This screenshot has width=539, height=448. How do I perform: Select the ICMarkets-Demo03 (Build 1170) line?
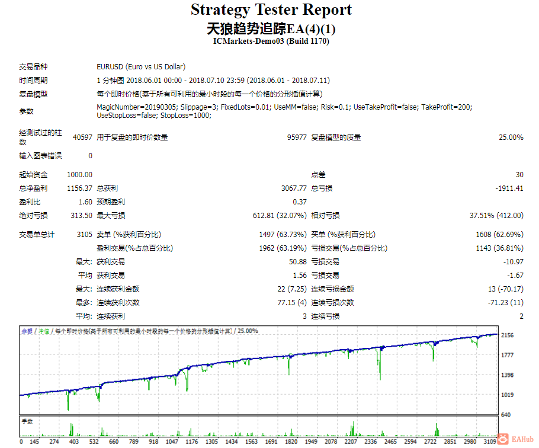point(271,41)
